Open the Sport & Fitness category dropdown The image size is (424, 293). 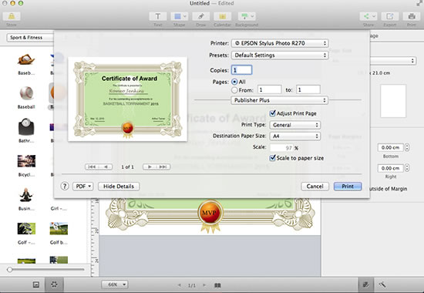pos(30,37)
